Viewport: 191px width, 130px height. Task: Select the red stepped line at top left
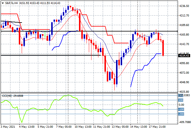pyautogui.click(x=9, y=14)
